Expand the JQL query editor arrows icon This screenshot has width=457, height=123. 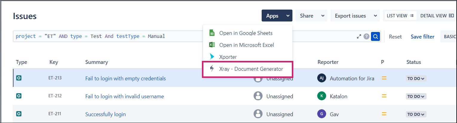tap(359, 37)
